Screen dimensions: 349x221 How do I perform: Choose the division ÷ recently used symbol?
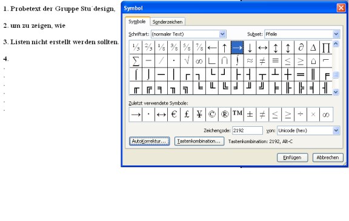301,115
